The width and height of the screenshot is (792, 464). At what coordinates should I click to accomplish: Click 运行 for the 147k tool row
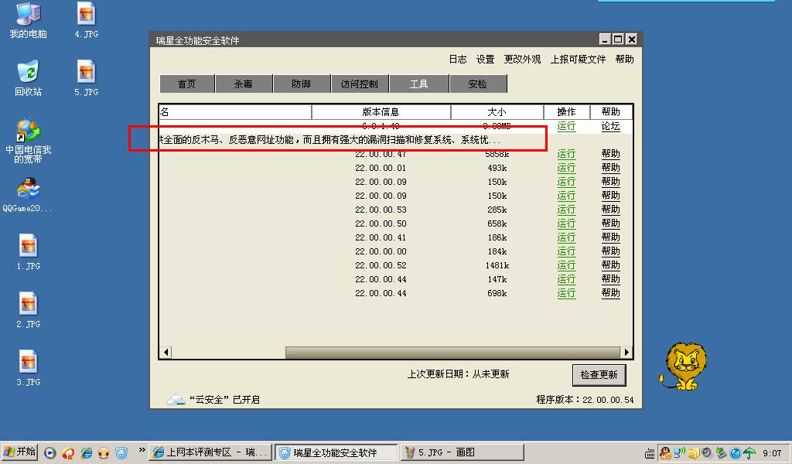566,279
